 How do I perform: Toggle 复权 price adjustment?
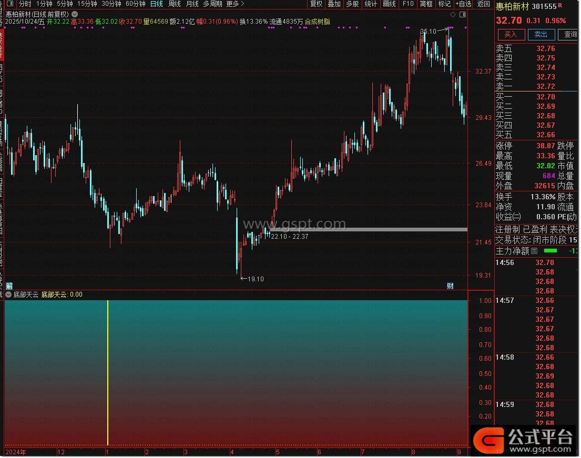click(x=316, y=4)
